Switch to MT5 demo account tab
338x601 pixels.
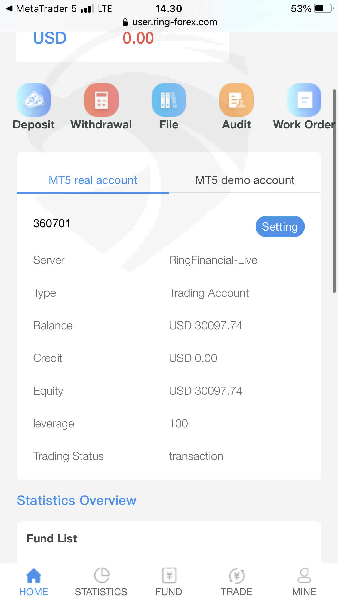245,180
